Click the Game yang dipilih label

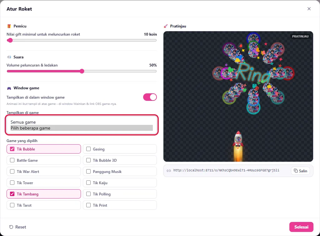click(x=22, y=140)
